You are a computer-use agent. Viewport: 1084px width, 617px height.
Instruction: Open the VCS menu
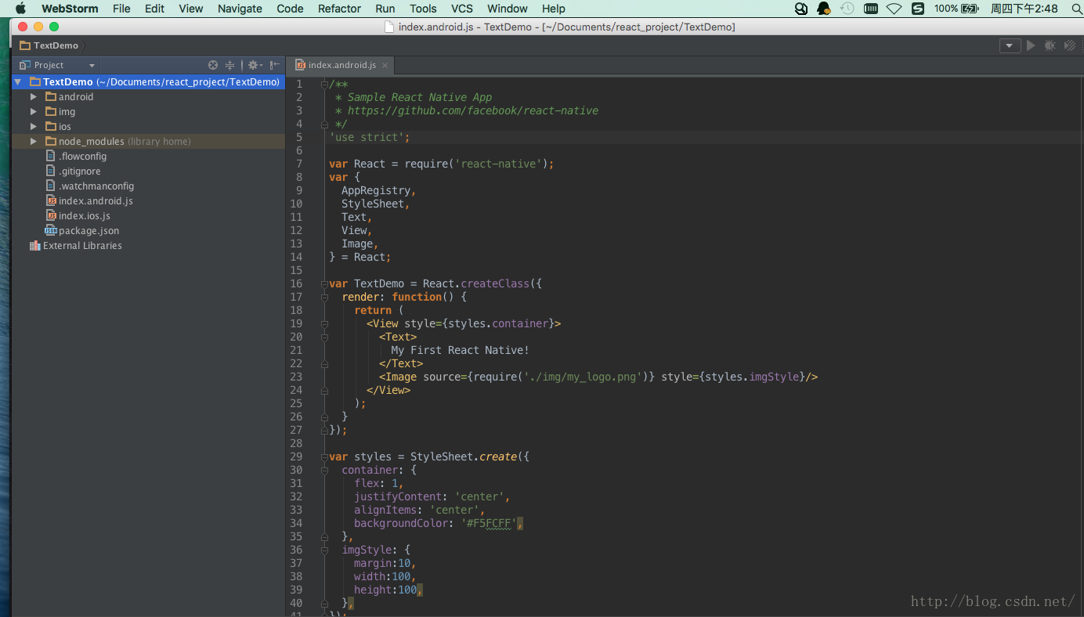(462, 9)
